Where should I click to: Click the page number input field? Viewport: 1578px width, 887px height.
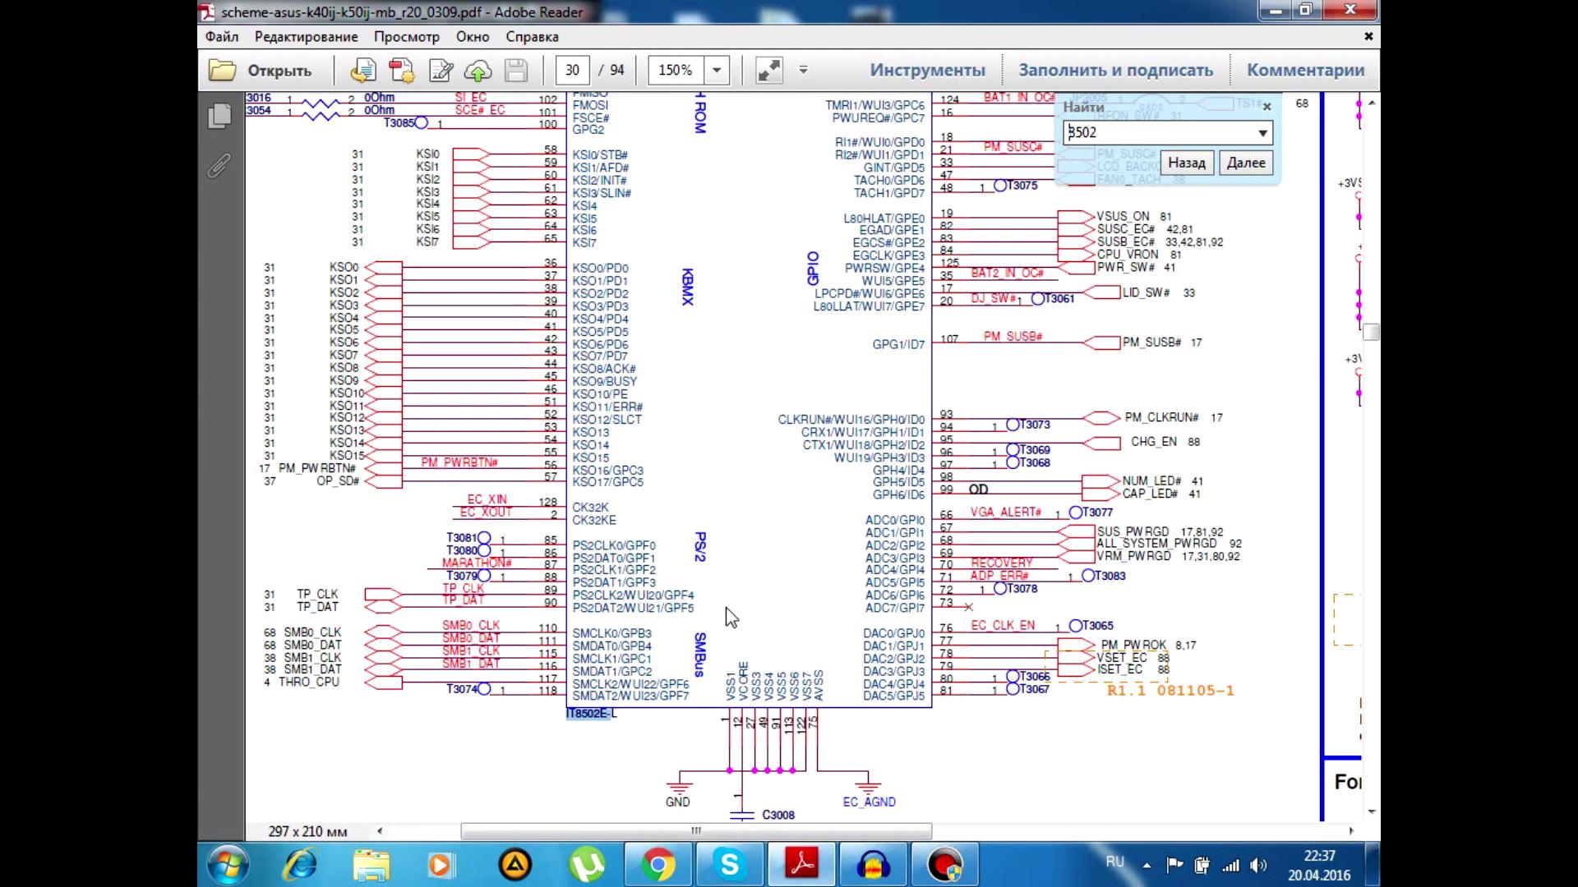pos(572,71)
